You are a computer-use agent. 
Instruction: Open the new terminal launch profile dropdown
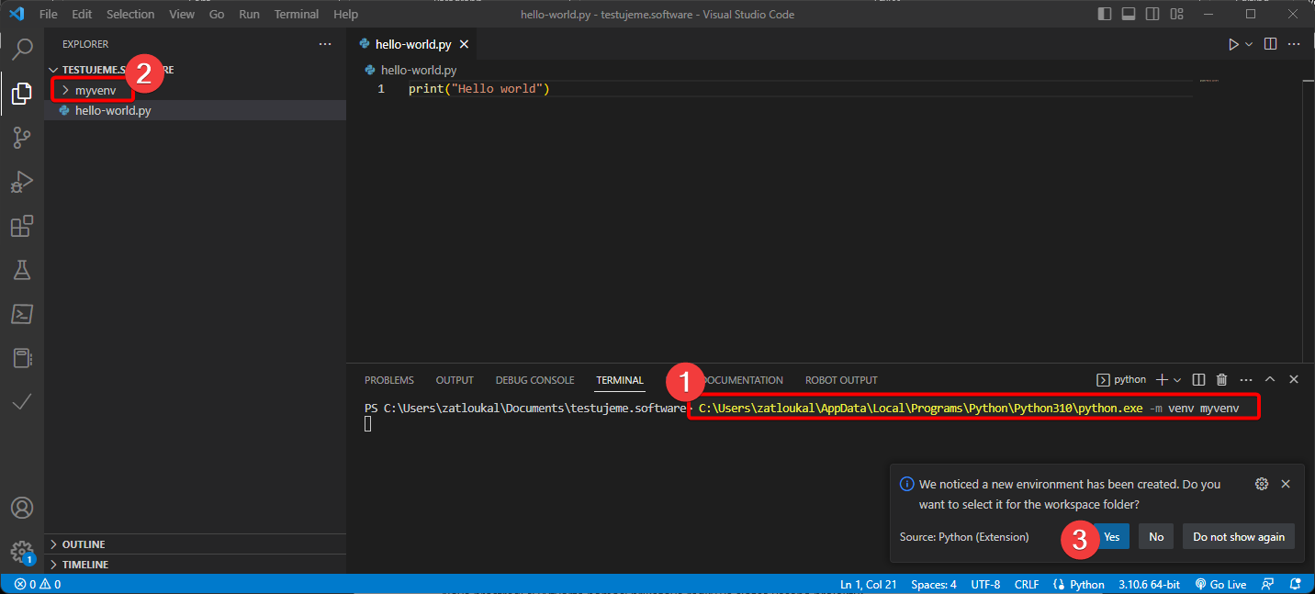(1177, 380)
